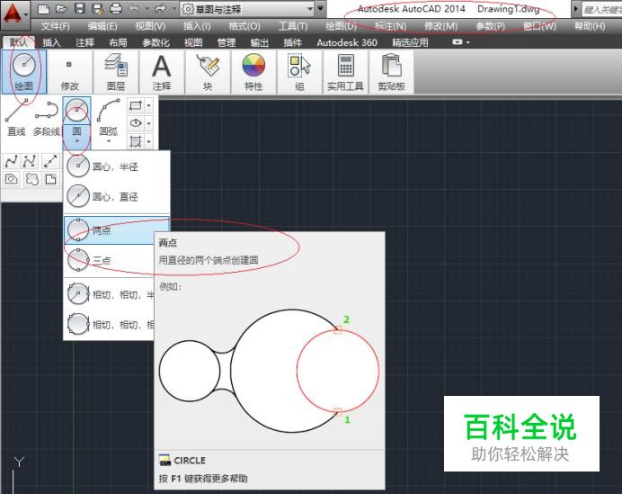Switch to the 插件 ribbon tab

(x=293, y=42)
